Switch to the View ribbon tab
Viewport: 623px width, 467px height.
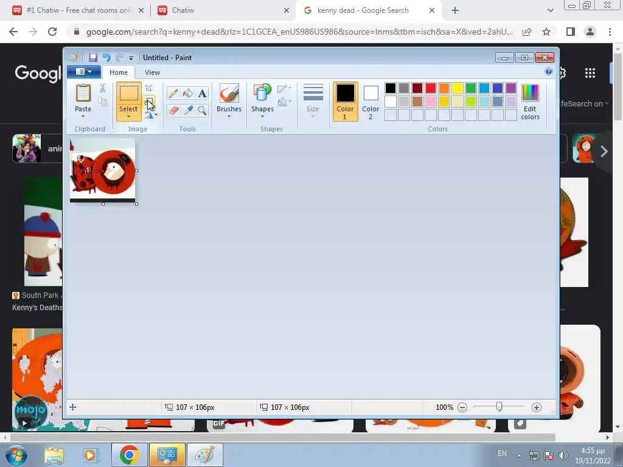pyautogui.click(x=152, y=72)
